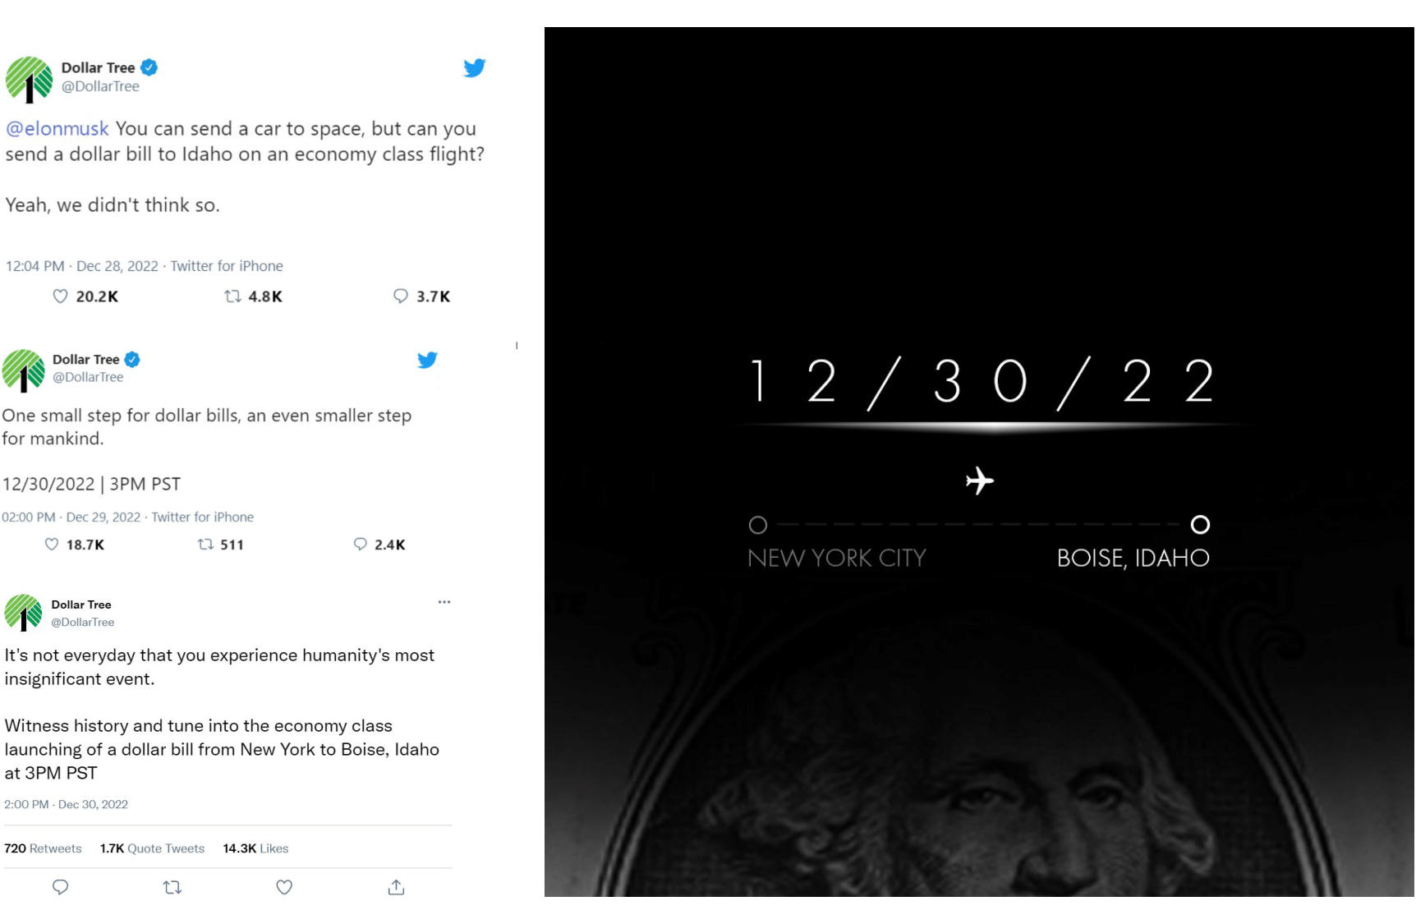The width and height of the screenshot is (1416, 924).
Task: View the 1.7K Quote Tweets
Action: [x=152, y=848]
